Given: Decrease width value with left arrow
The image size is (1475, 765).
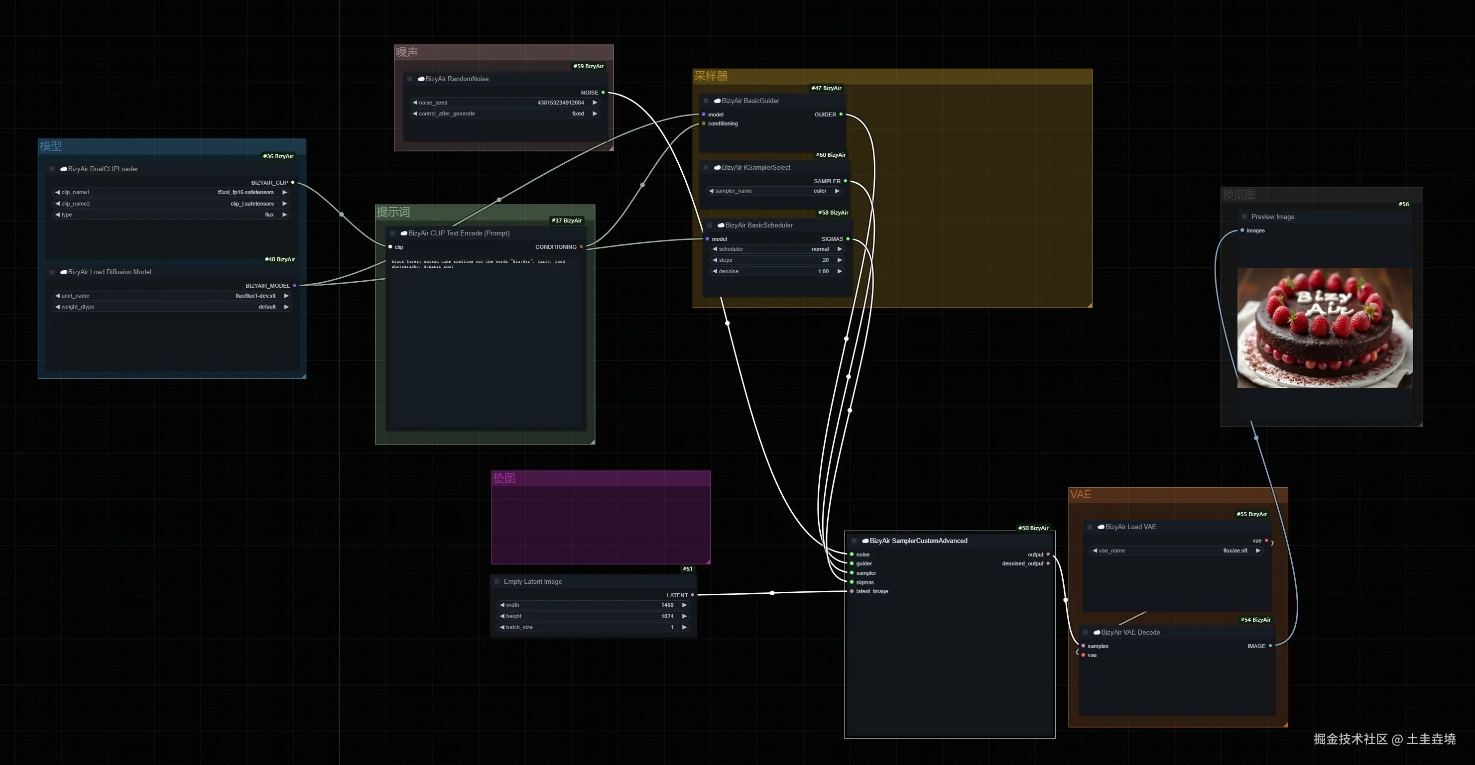Looking at the screenshot, I should [x=502, y=605].
